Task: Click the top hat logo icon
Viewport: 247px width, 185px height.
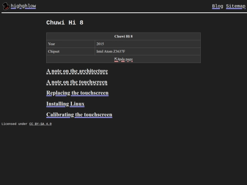Action: tap(6, 6)
